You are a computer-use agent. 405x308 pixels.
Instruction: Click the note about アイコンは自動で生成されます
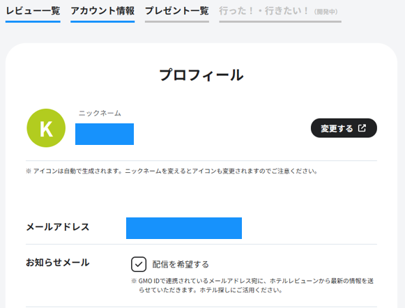pyautogui.click(x=171, y=171)
